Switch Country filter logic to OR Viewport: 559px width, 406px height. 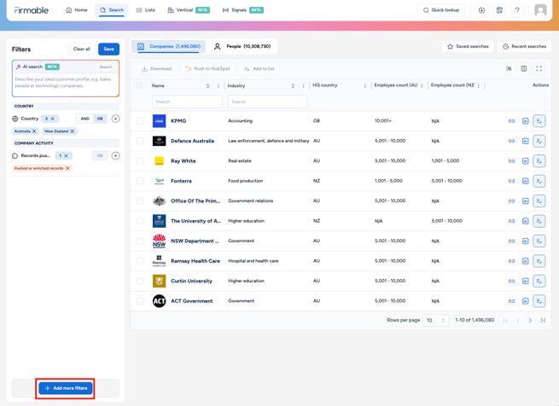pyautogui.click(x=100, y=119)
